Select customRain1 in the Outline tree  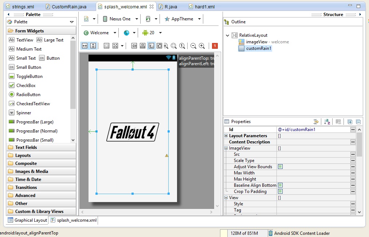tap(255, 48)
